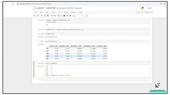Open the cell type Code dropdown

click(x=78, y=16)
